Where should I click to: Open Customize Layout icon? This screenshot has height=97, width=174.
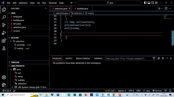coord(156,3)
